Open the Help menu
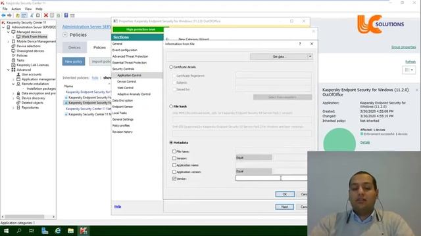 [39, 9]
